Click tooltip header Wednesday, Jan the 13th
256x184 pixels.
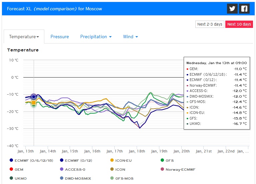[x=216, y=63]
